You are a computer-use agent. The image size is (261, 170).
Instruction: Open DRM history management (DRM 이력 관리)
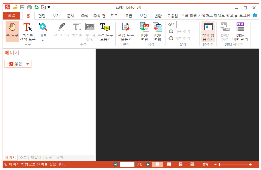tap(240, 32)
